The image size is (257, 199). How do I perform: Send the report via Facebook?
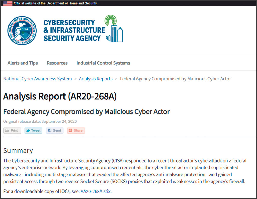coord(54,130)
